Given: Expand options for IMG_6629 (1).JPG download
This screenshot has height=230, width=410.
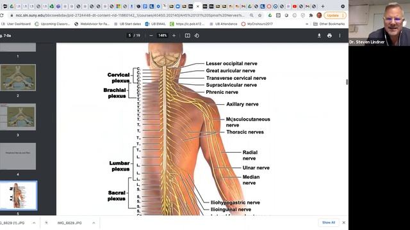Looking at the screenshot, I should click(34, 223).
